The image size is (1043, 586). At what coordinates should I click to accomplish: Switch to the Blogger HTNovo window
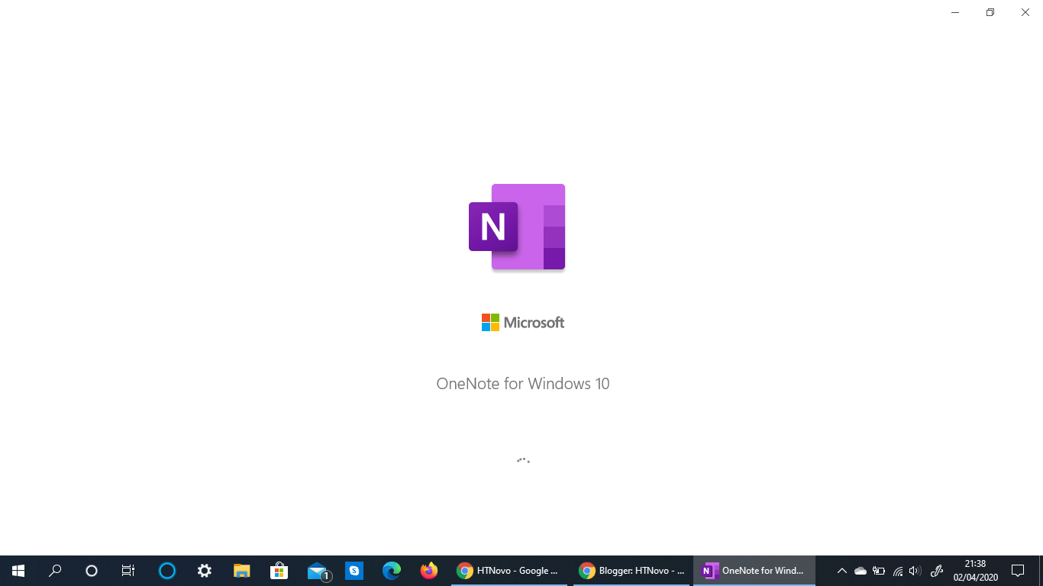(x=630, y=570)
